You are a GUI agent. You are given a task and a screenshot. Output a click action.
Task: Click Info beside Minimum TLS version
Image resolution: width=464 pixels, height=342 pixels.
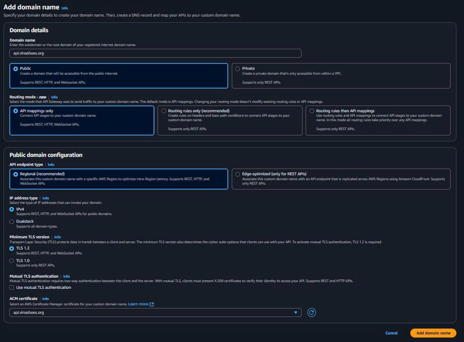pyautogui.click(x=57, y=237)
